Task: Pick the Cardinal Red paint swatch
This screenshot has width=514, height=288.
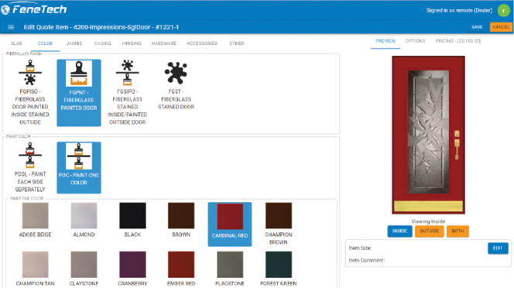Action: pos(230,224)
